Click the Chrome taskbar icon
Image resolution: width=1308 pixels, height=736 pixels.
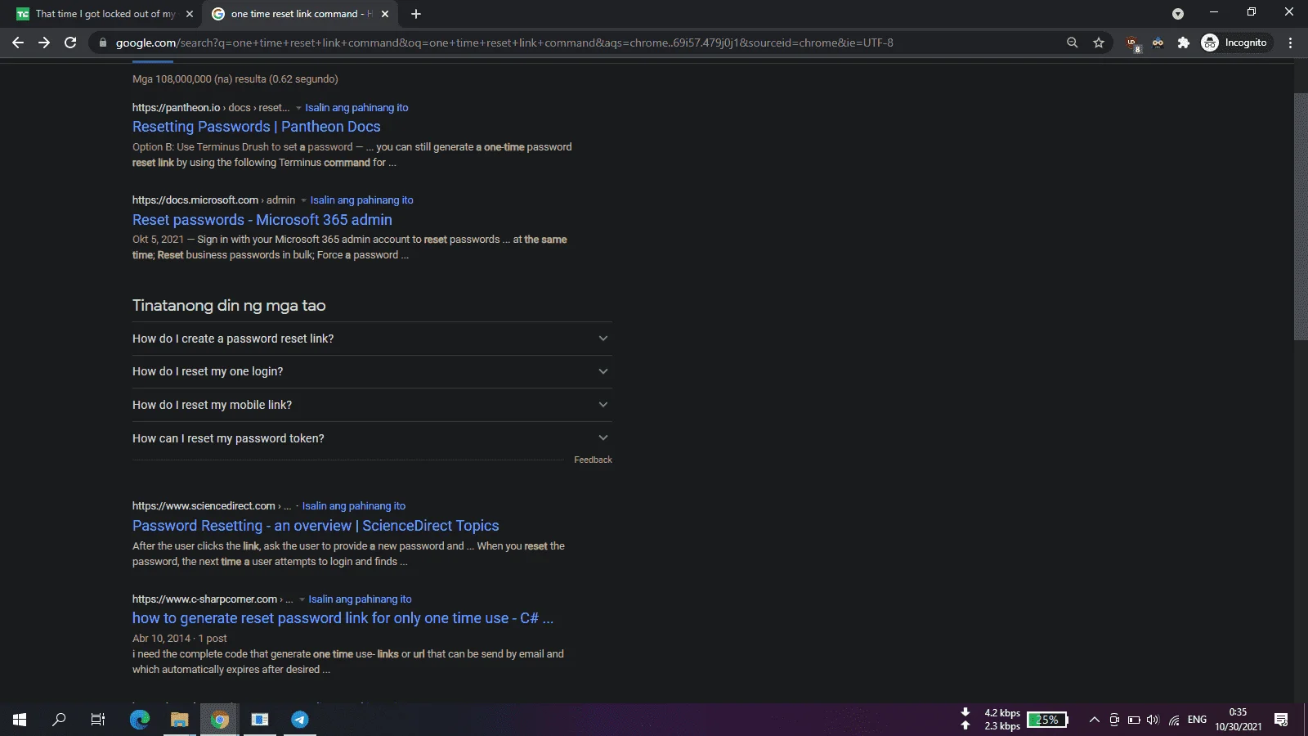219,720
